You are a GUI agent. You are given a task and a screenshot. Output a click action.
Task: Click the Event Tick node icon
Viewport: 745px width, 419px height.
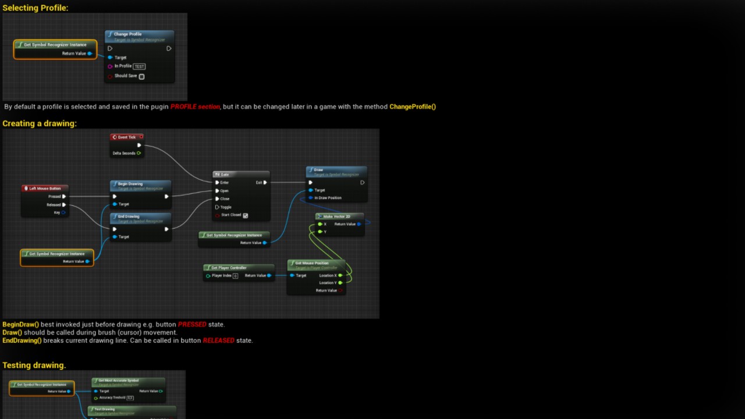[115, 137]
